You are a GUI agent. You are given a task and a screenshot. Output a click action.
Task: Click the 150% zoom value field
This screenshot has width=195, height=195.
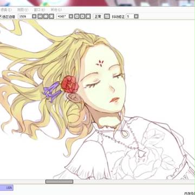(24, 16)
